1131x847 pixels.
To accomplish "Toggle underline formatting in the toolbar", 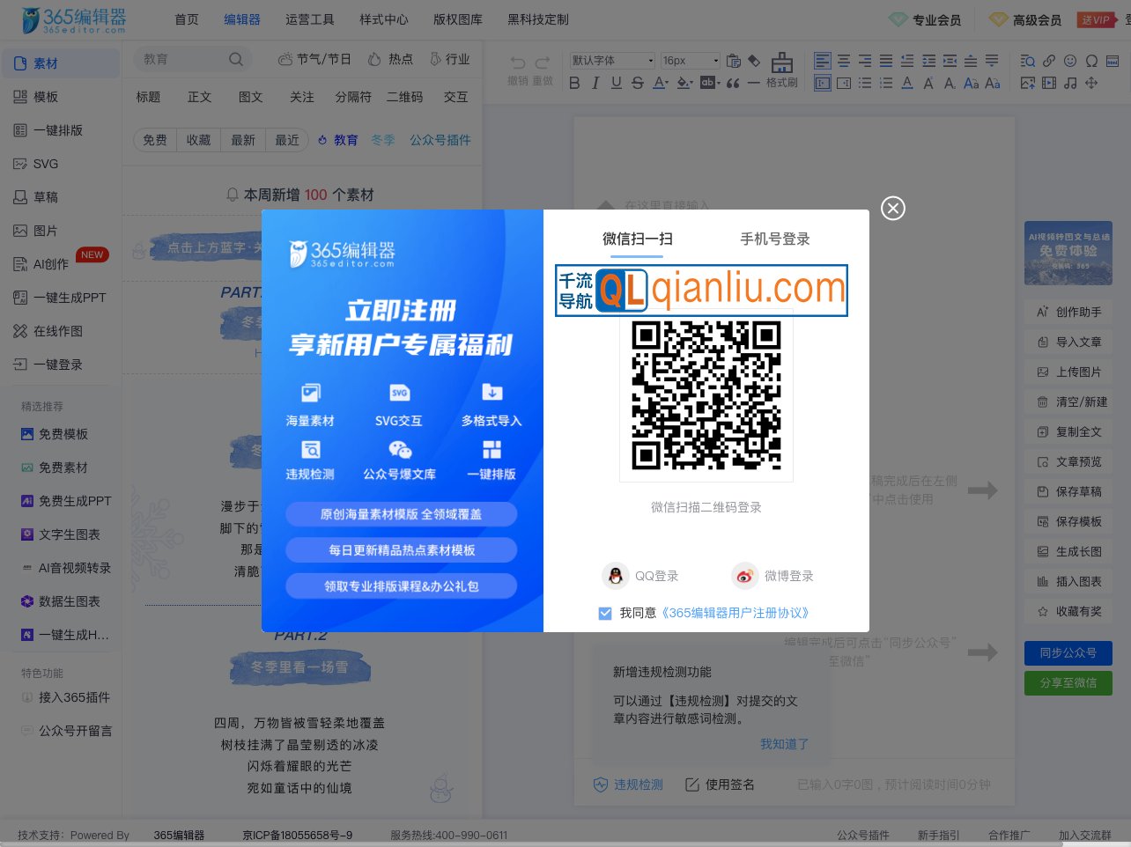I will tap(617, 82).
